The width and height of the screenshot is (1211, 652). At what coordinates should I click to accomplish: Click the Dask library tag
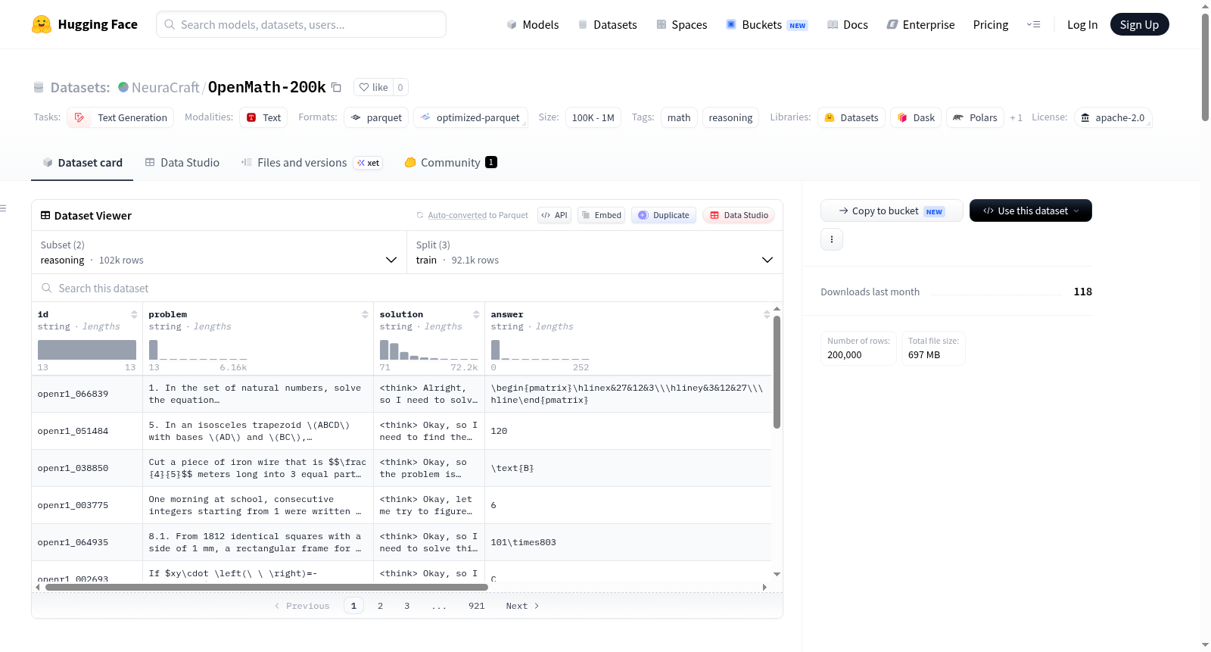pyautogui.click(x=916, y=117)
